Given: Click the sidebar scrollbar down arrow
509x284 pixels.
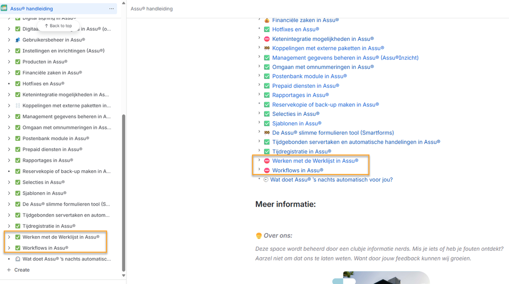Looking at the screenshot, I should click(x=123, y=275).
